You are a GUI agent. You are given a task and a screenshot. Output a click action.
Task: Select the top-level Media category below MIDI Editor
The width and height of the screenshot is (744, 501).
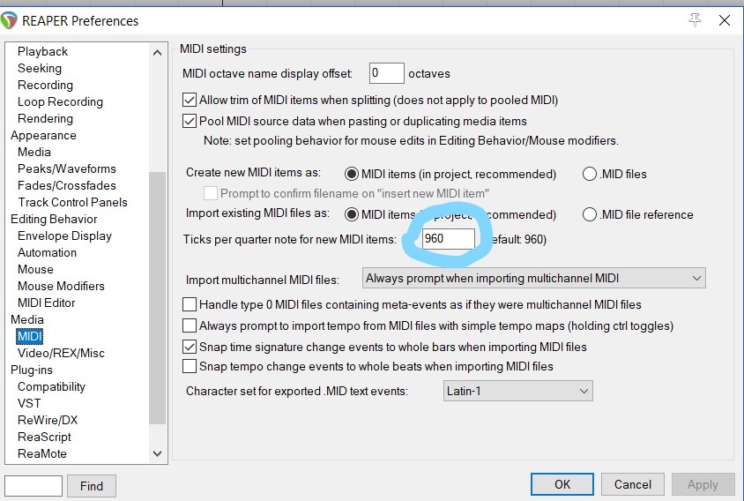coord(27,319)
